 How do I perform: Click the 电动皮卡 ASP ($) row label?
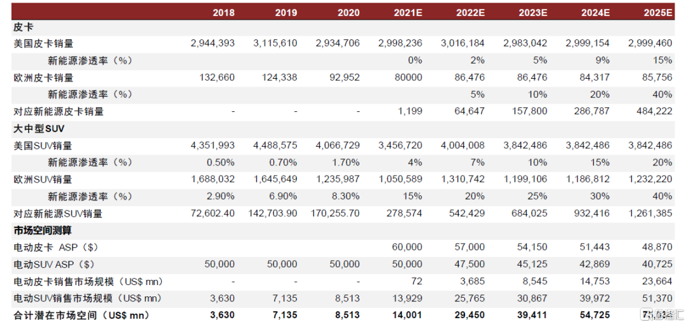coord(56,247)
